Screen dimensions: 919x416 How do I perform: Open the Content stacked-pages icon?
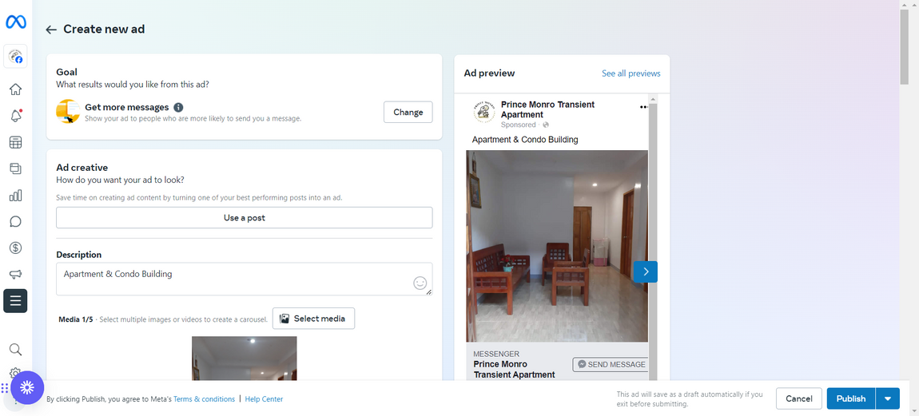[x=16, y=168]
